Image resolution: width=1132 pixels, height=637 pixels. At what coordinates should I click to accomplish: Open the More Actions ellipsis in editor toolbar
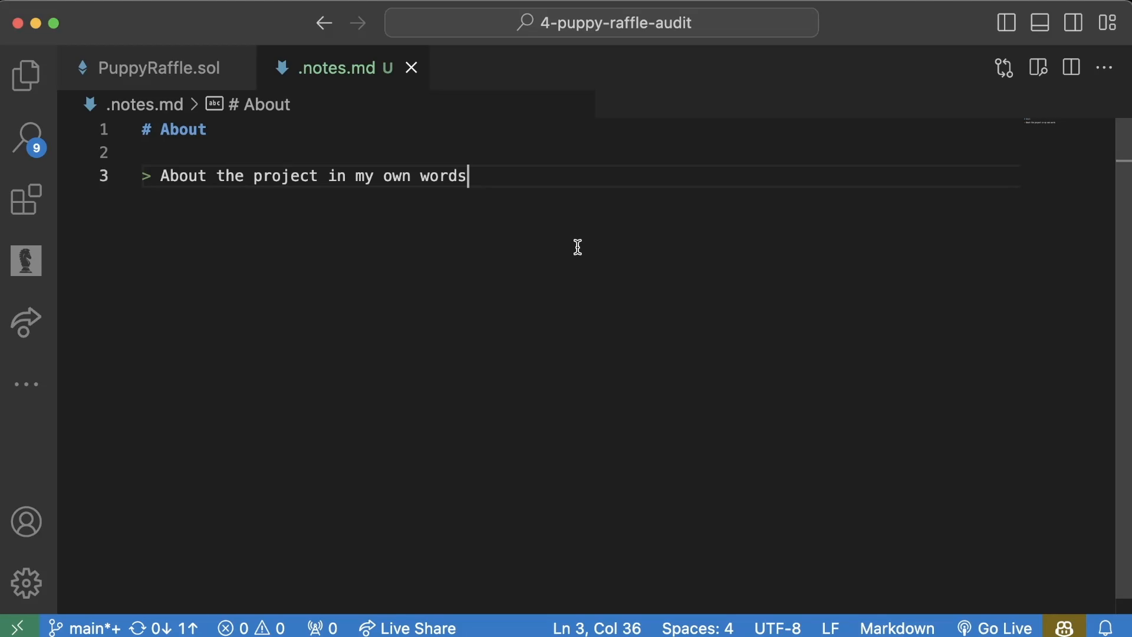click(1104, 68)
